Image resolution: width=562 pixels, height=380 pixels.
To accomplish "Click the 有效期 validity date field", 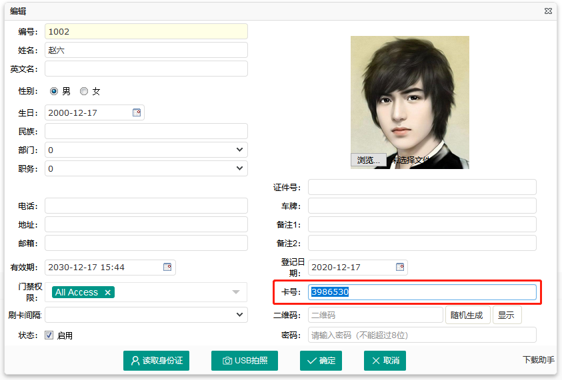I will point(110,268).
